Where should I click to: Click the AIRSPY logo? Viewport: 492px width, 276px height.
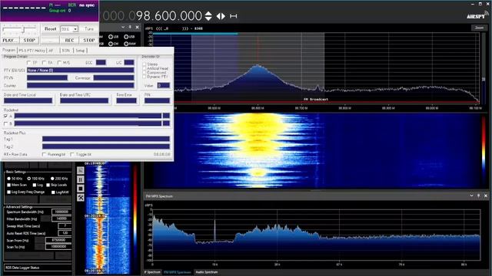[477, 15]
